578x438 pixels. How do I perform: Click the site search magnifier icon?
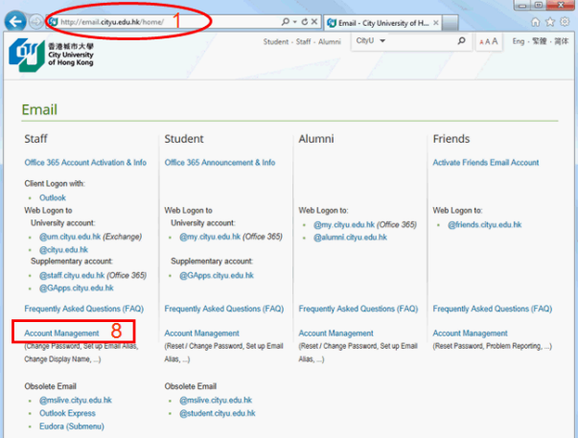461,41
